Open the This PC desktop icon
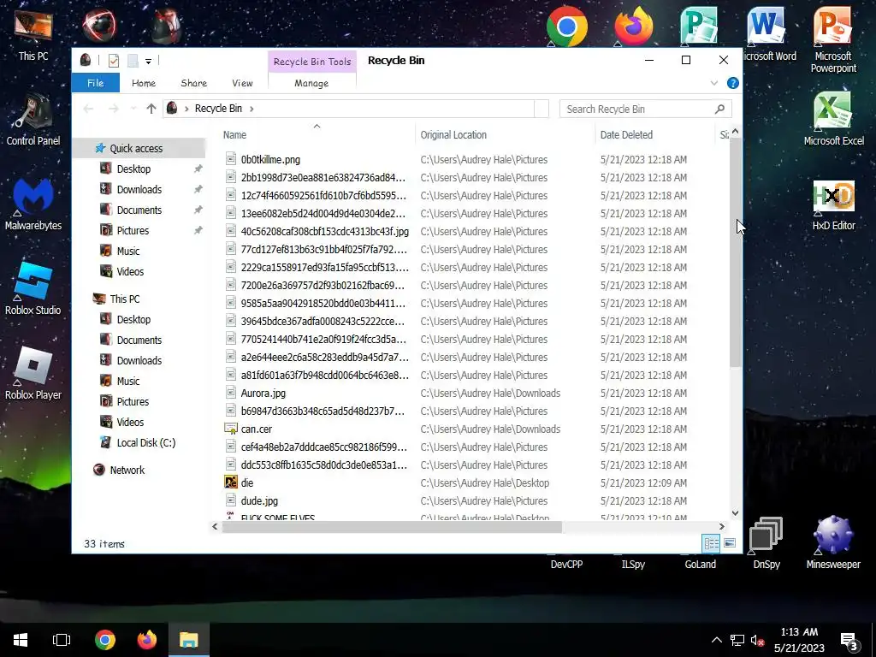 [x=33, y=34]
